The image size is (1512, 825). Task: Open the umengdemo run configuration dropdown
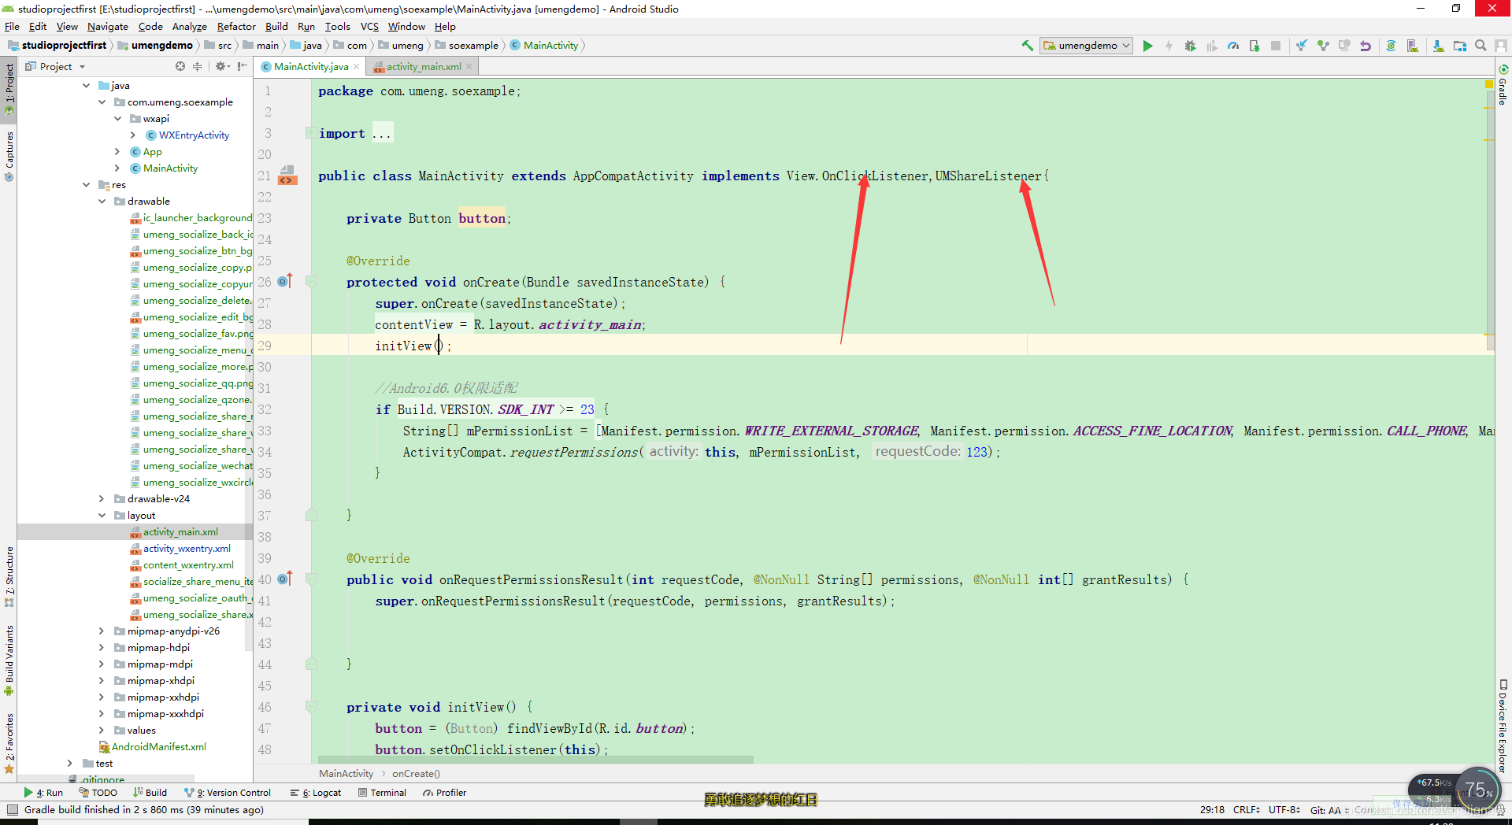(x=1086, y=46)
